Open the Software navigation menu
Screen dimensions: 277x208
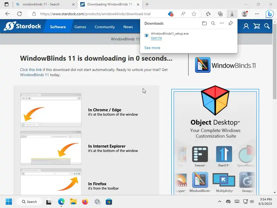click(58, 27)
